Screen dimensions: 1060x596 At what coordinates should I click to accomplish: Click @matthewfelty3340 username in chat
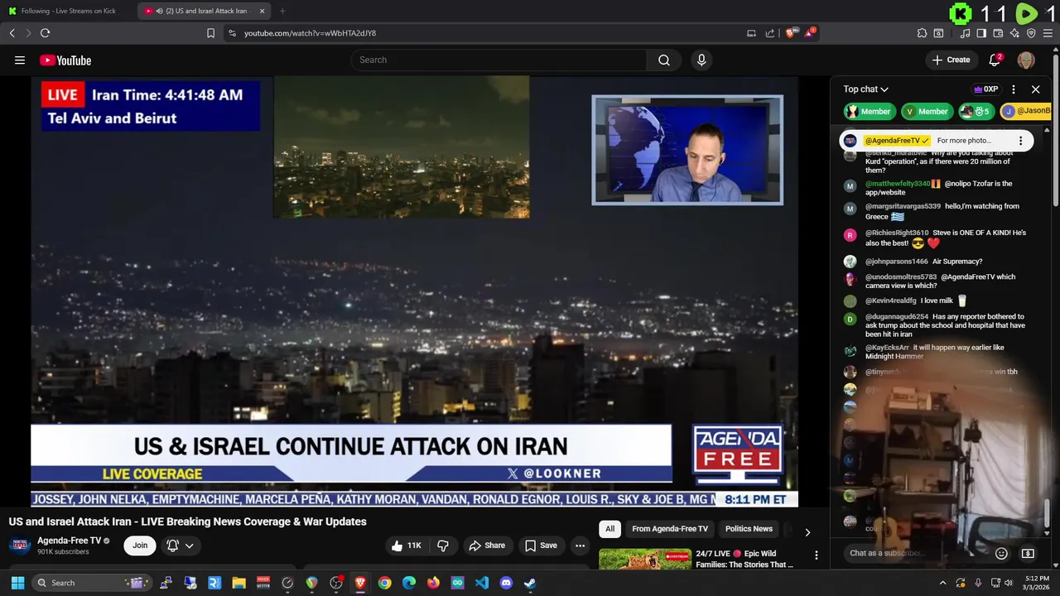(898, 184)
